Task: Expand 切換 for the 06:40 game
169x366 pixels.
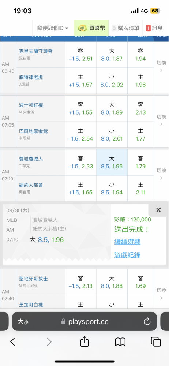Action: pyautogui.click(x=161, y=66)
